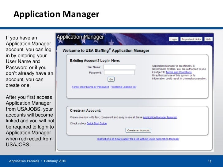The height and width of the screenshot is (167, 223).
Task: Open the Terms and Conditions link
Action: (179, 72)
